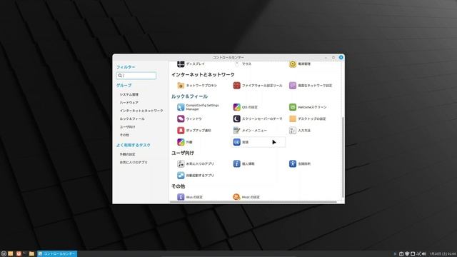Image resolution: width=457 pixels, height=257 pixels.
Task: Jump to システム管理 group in sidebar
Action: (x=129, y=94)
